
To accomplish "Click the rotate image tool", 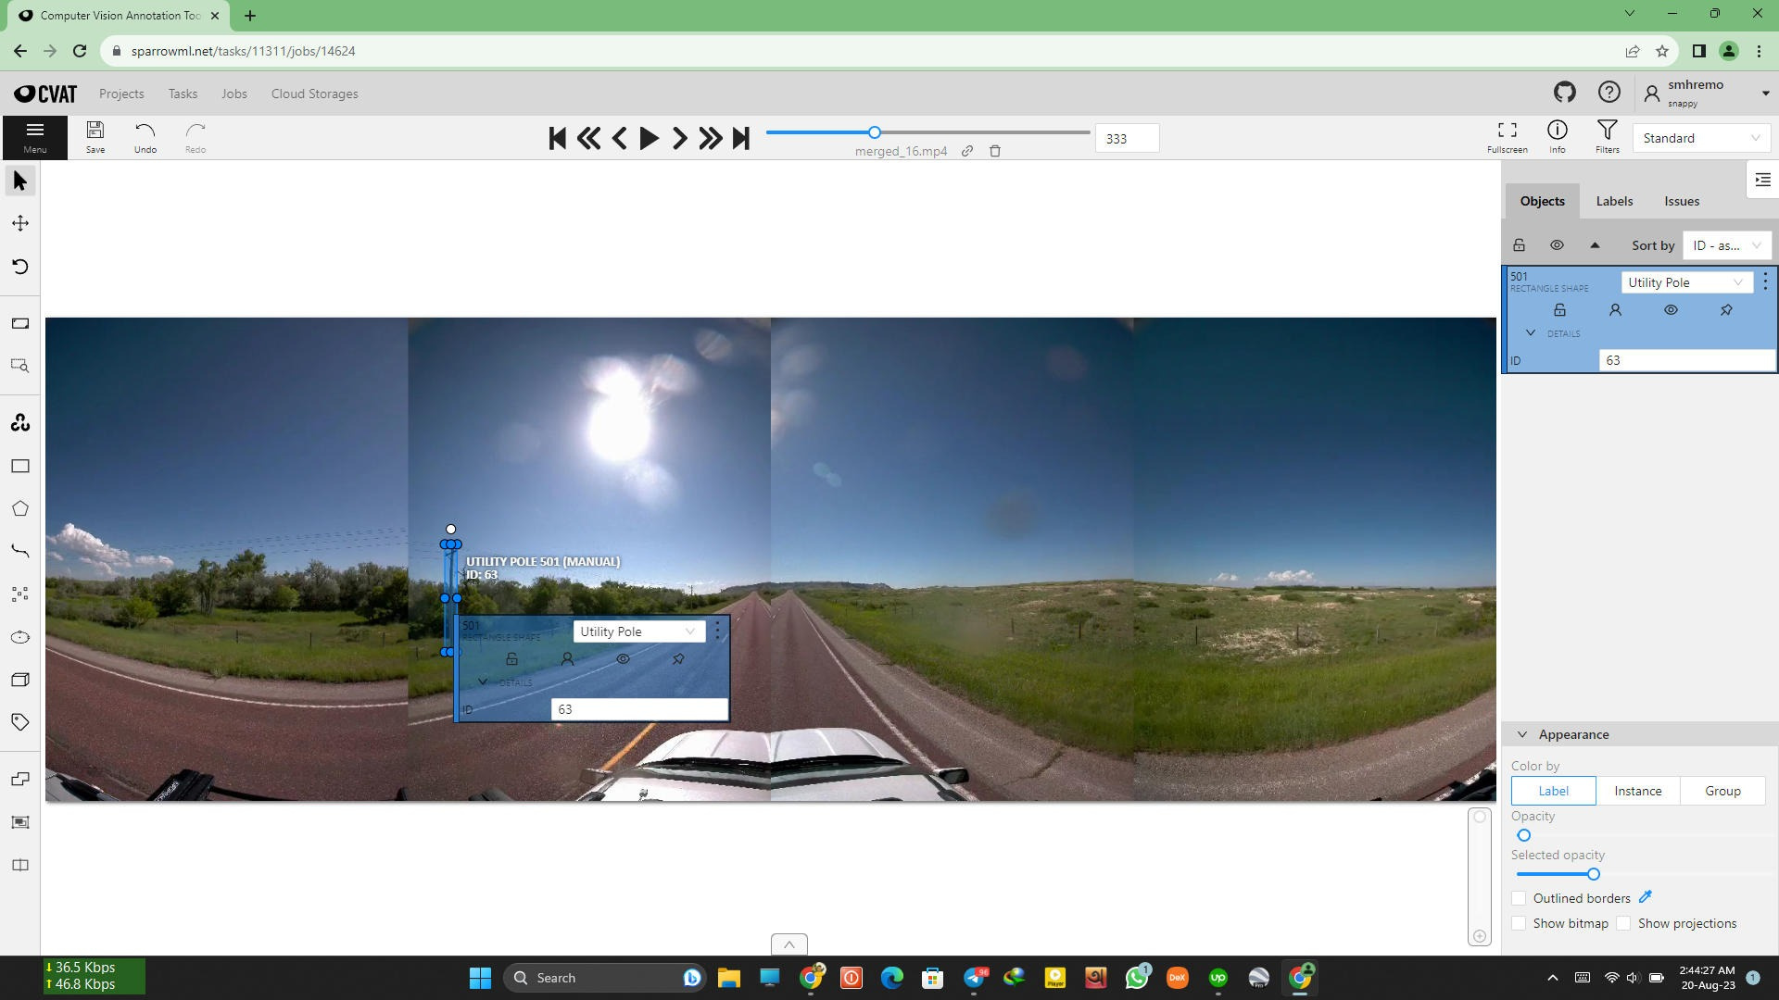I will [x=20, y=267].
